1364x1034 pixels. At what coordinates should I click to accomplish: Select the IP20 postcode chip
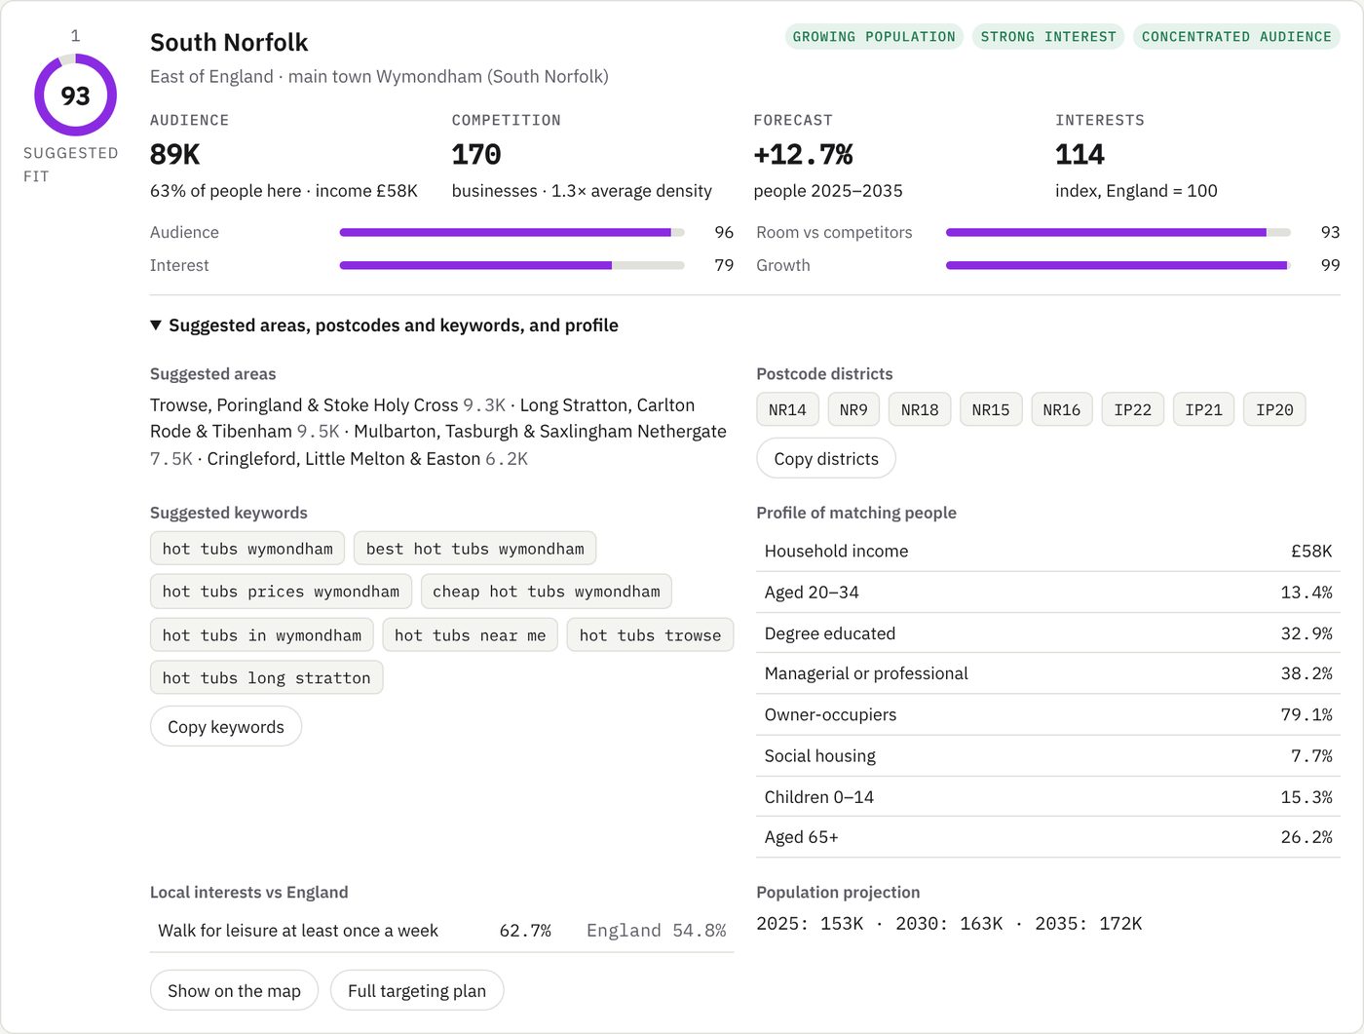click(x=1274, y=410)
